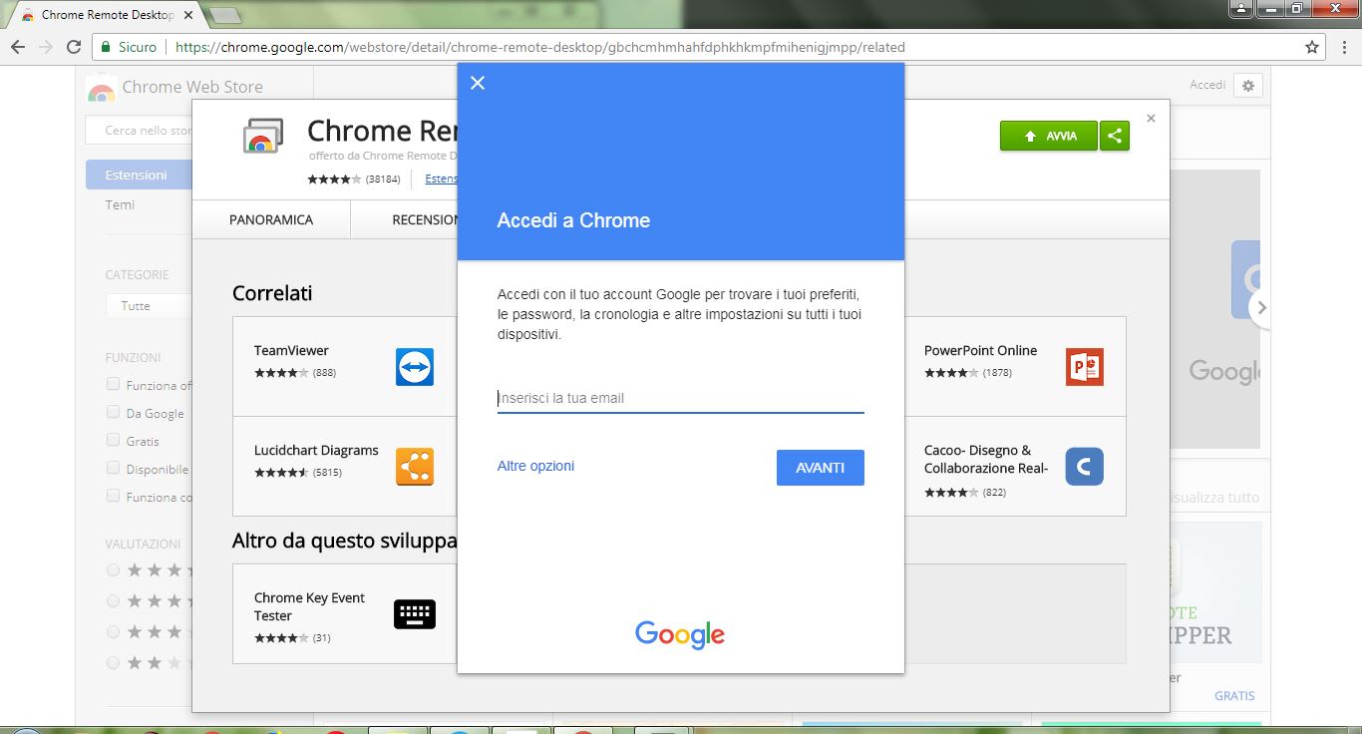
Task: Tick the Gratis checkbox
Action: (113, 440)
